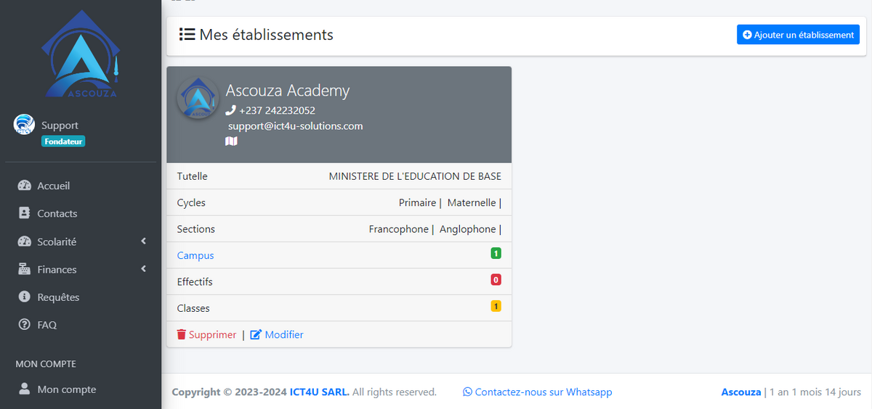Open Contacts via its address book icon
Image resolution: width=872 pixels, height=409 pixels.
pyautogui.click(x=25, y=213)
